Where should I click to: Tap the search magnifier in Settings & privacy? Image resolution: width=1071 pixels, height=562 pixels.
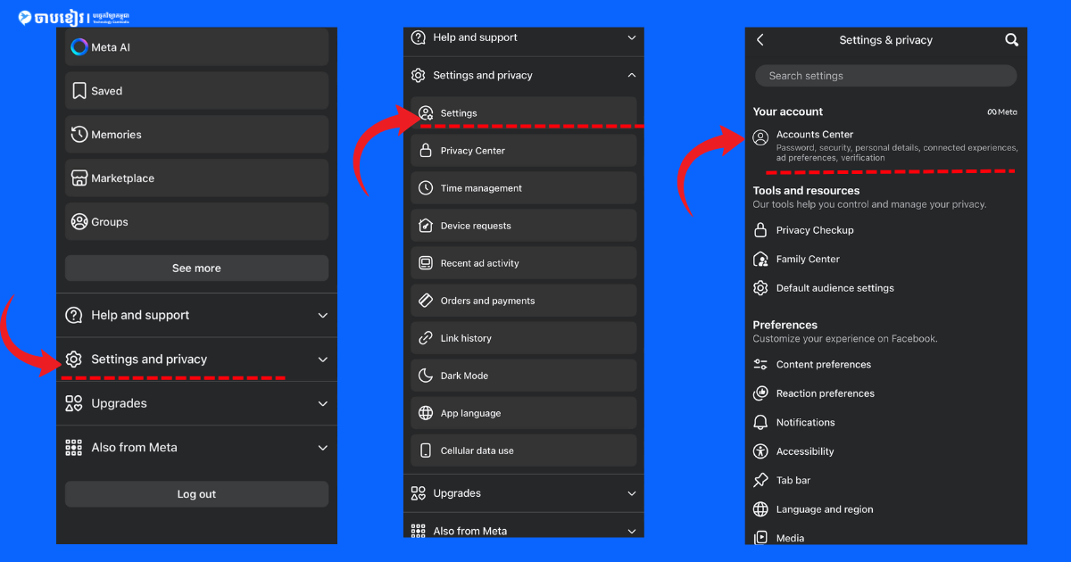(x=1011, y=40)
